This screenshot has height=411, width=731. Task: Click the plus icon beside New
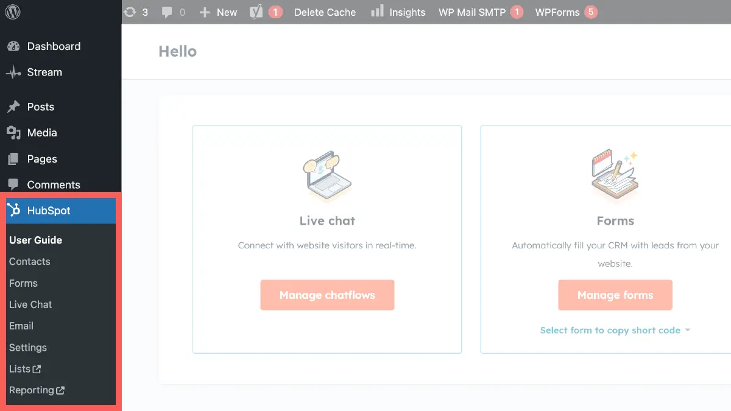tap(205, 12)
